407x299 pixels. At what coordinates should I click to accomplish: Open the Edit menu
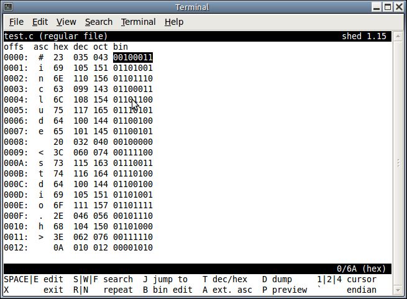(40, 22)
